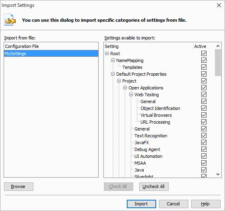Screen dimensions: 225x211
Task: Toggle Text Recognition Active checkbox
Action: click(x=204, y=136)
